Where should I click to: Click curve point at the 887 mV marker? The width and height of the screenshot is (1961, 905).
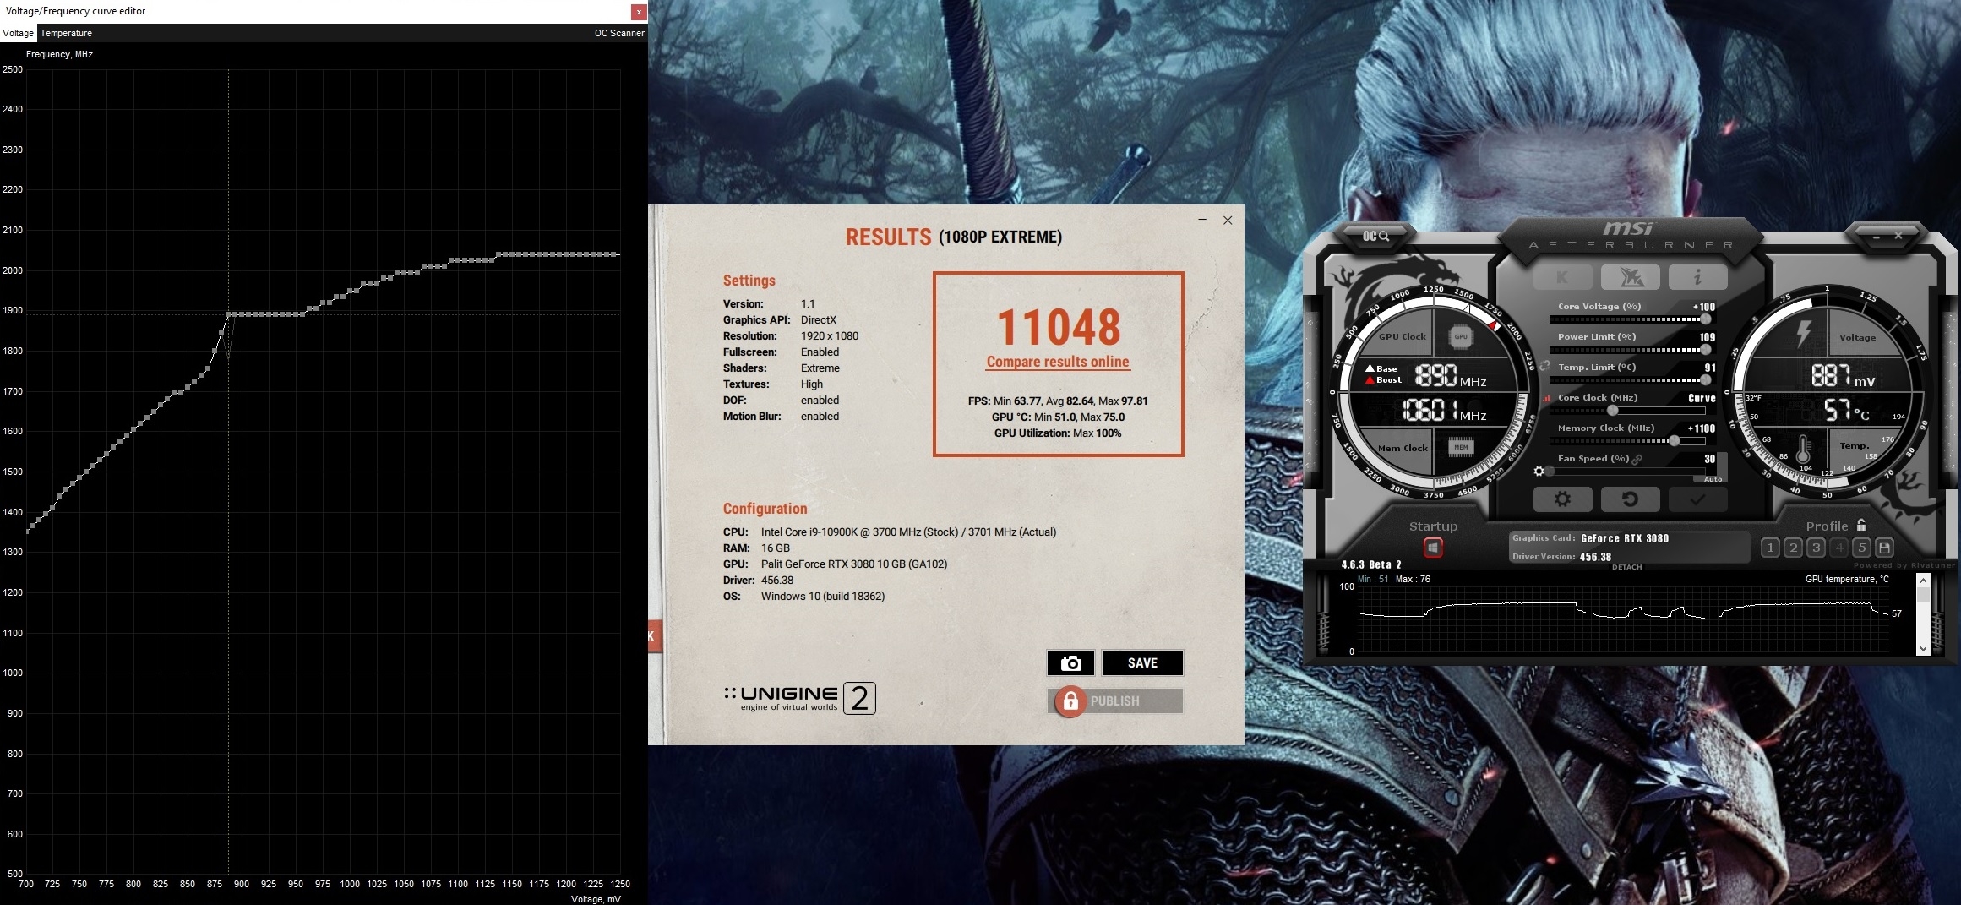tap(228, 314)
